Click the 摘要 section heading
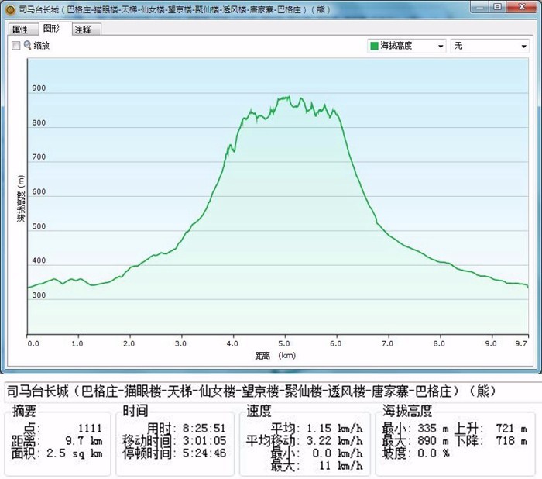The height and width of the screenshot is (479, 542). pos(24,411)
